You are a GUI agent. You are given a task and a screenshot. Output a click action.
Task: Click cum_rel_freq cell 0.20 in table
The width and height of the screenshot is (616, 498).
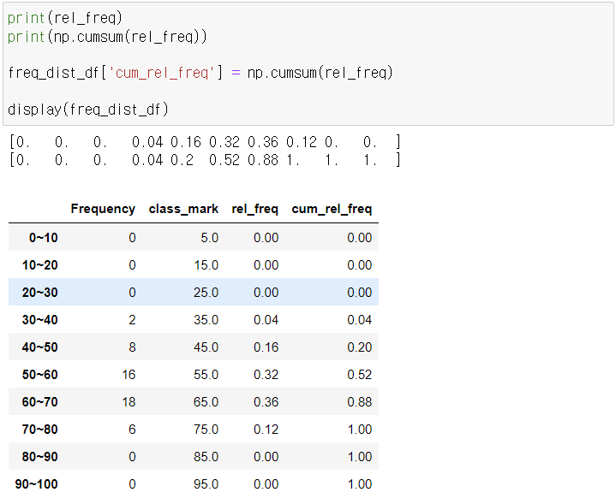pos(360,347)
